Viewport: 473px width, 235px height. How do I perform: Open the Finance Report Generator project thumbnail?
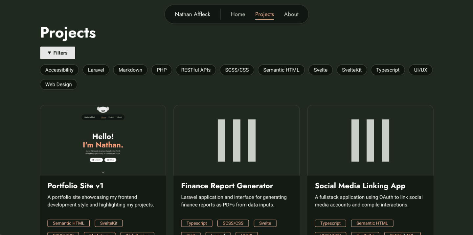click(x=236, y=140)
